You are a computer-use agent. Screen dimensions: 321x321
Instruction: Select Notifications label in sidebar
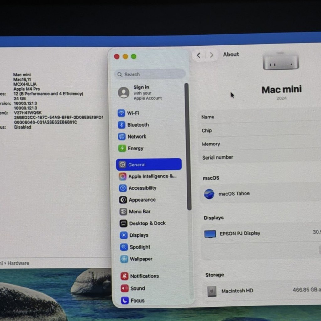145,276
